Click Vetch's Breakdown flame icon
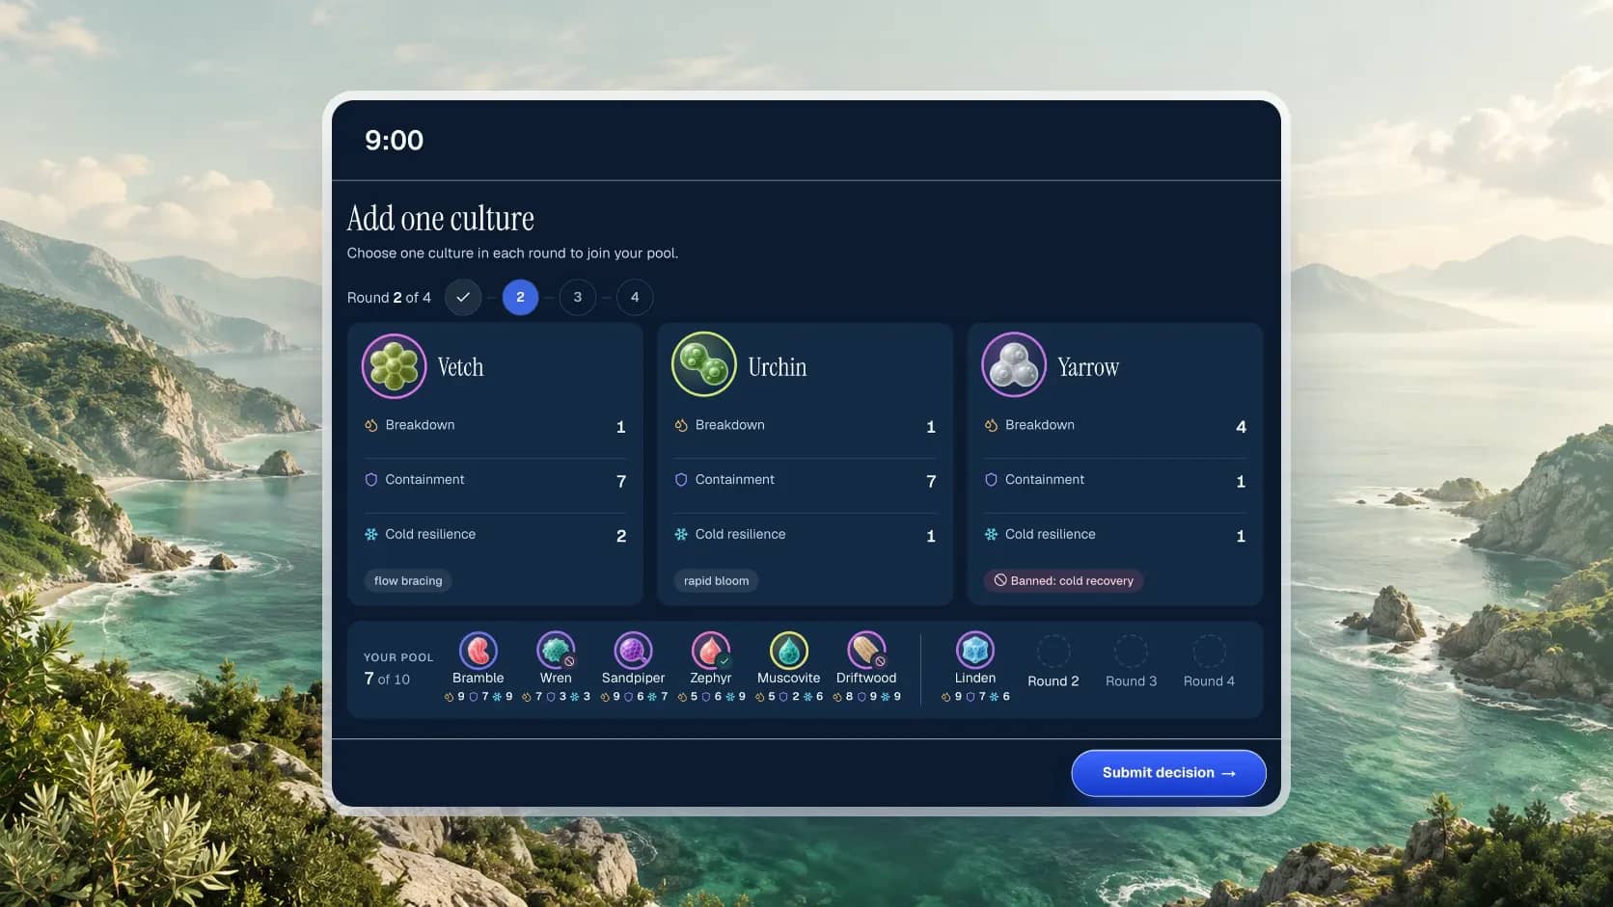The height and width of the screenshot is (907, 1613). pos(371,425)
